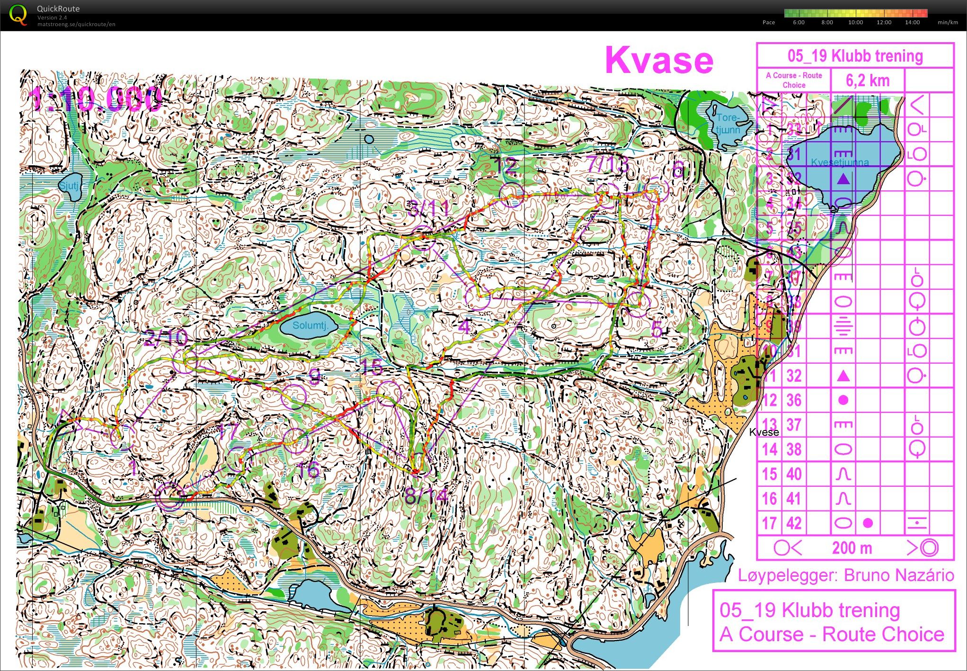
Task: Click control code '36' in row 12
Action: pos(794,400)
